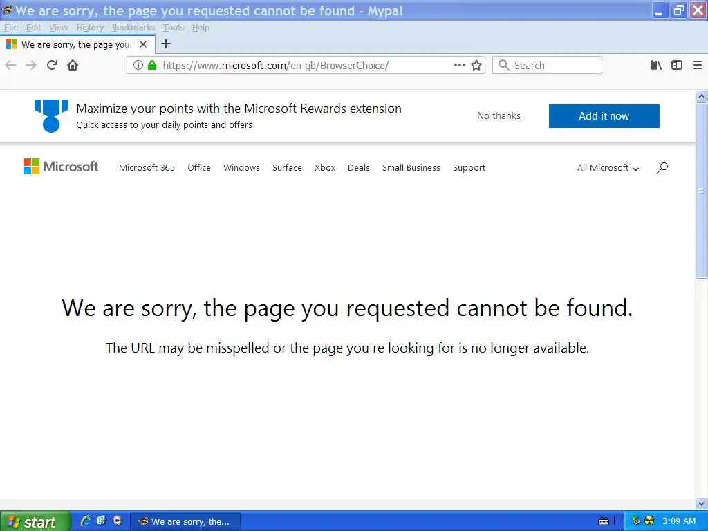Click 'Quick access to your daily points' text
Screen dimensions: 708x531
(164, 125)
